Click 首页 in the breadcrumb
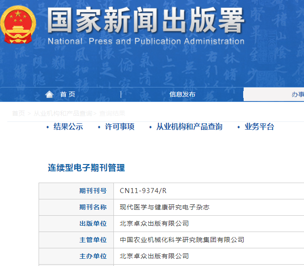Viewport: 304px width, 266px height. tap(19, 113)
